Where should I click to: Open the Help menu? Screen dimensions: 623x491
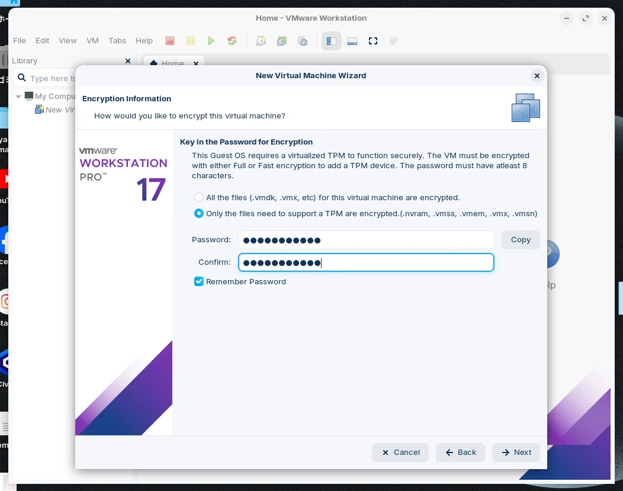[x=144, y=40]
